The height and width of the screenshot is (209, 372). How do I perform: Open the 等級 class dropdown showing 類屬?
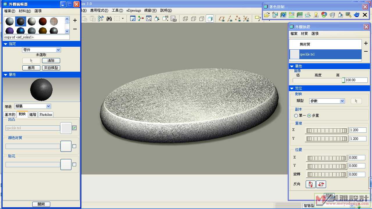(33, 106)
